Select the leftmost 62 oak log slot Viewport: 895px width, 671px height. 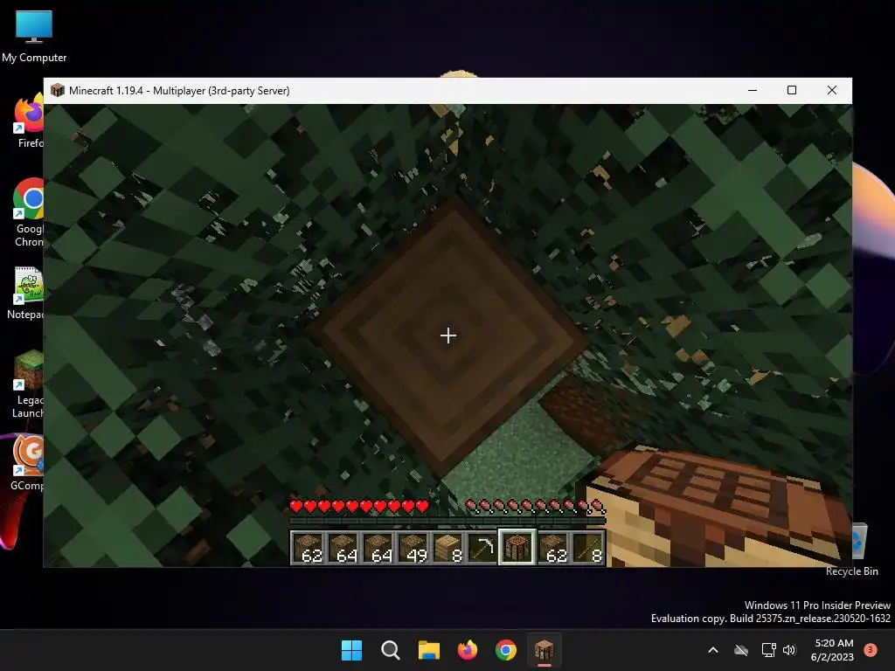pyautogui.click(x=309, y=548)
